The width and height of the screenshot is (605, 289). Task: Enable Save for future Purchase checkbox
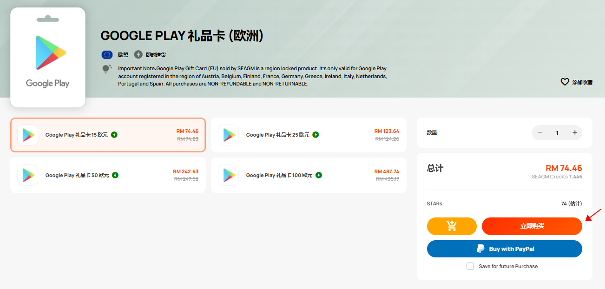(470, 266)
